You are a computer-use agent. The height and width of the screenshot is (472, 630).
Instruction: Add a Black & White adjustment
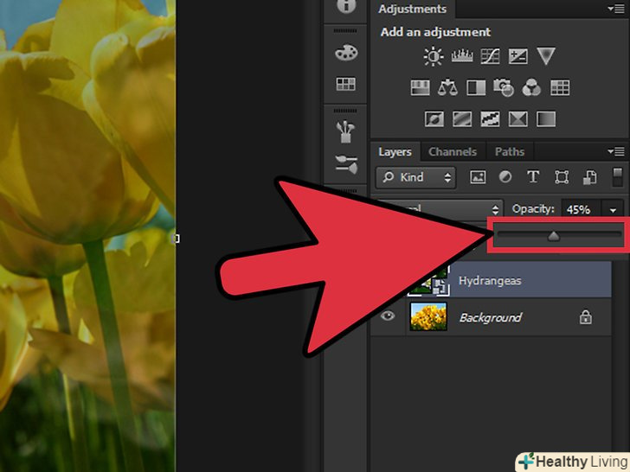(476, 87)
